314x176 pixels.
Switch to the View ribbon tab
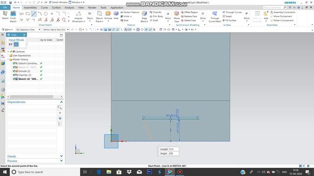[81, 8]
